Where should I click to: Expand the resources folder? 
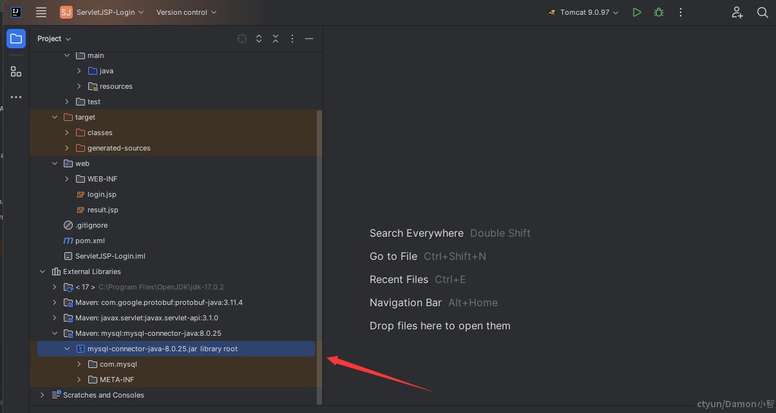tap(79, 86)
